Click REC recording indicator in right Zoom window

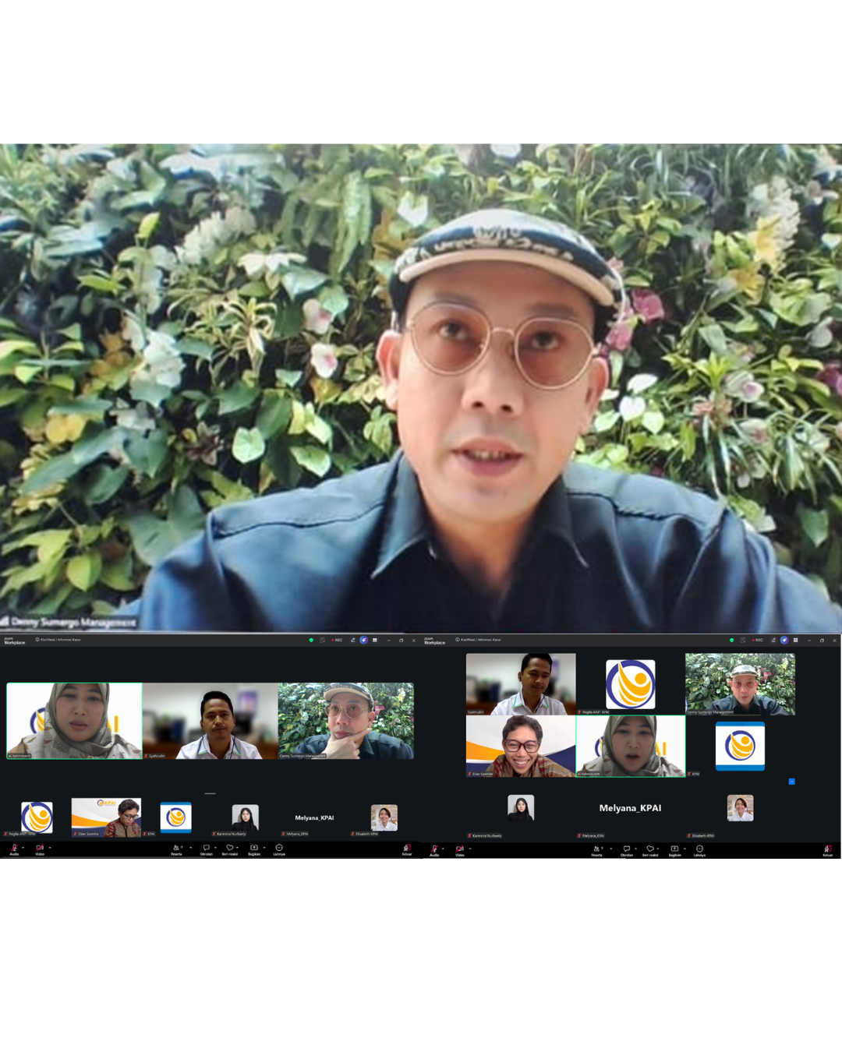(x=757, y=640)
